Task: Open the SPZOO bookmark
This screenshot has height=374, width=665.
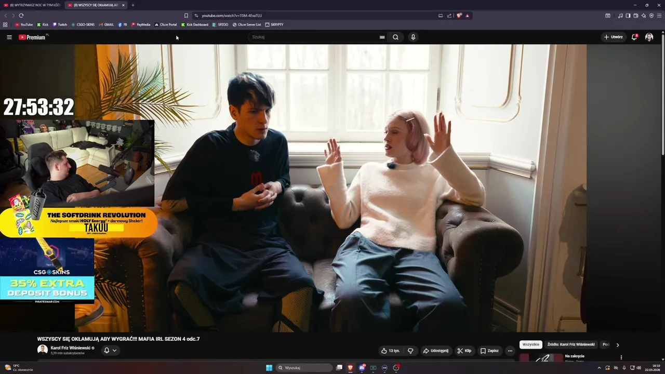Action: point(220,24)
